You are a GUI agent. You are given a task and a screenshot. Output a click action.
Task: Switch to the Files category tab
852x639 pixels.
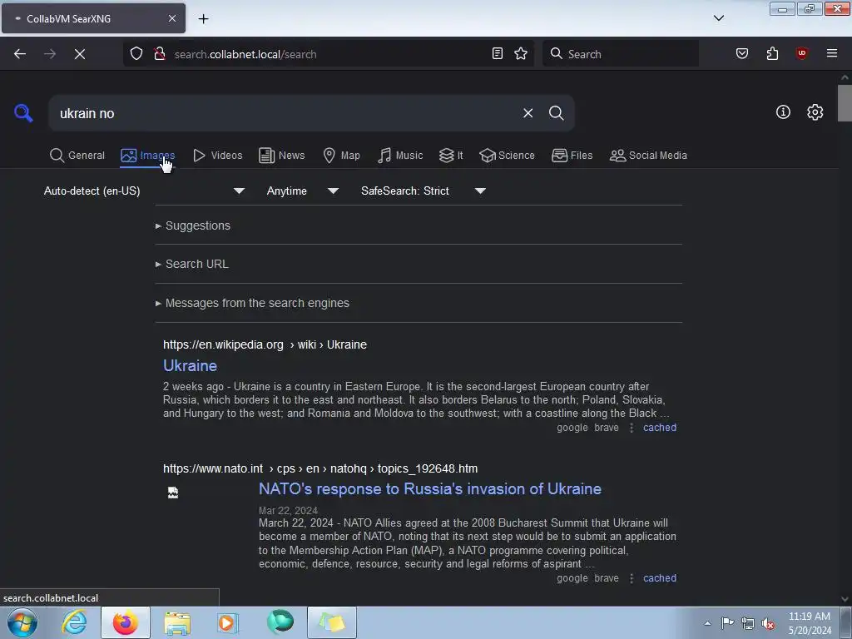572,156
